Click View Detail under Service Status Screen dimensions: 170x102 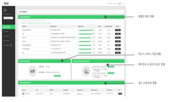click(57, 76)
